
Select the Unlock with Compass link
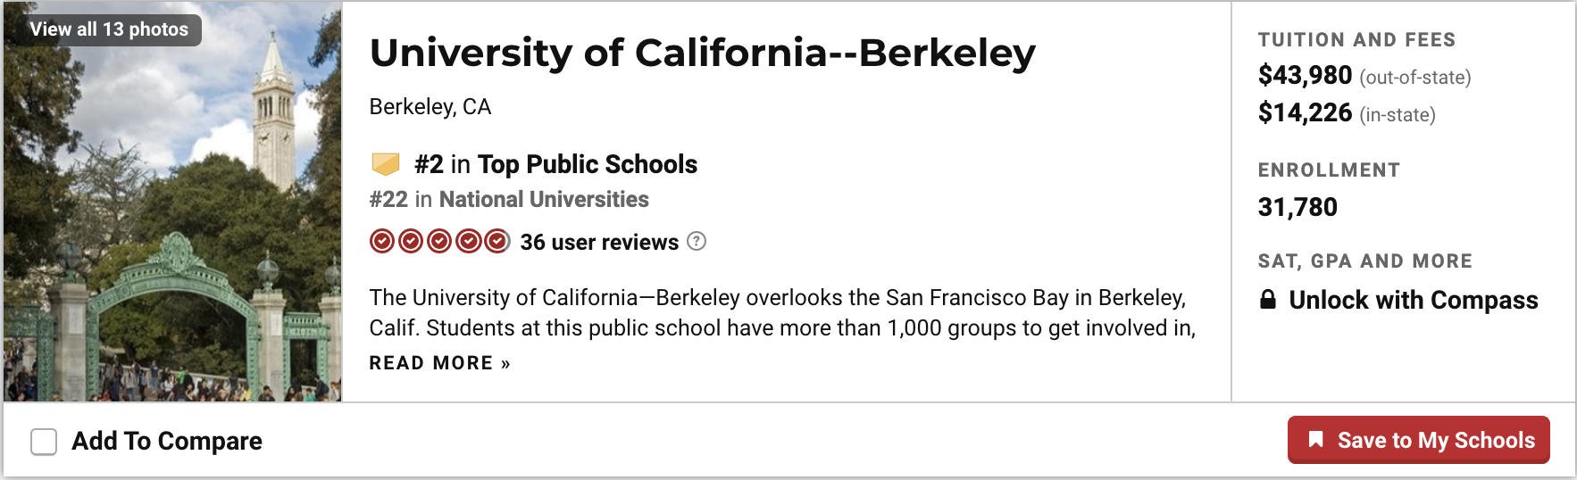pyautogui.click(x=1413, y=300)
